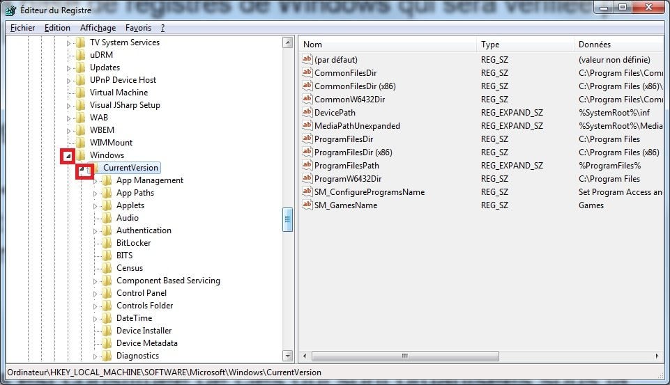The image size is (670, 385).
Task: Expand the Visual JSharp Setup key
Action: click(x=68, y=105)
